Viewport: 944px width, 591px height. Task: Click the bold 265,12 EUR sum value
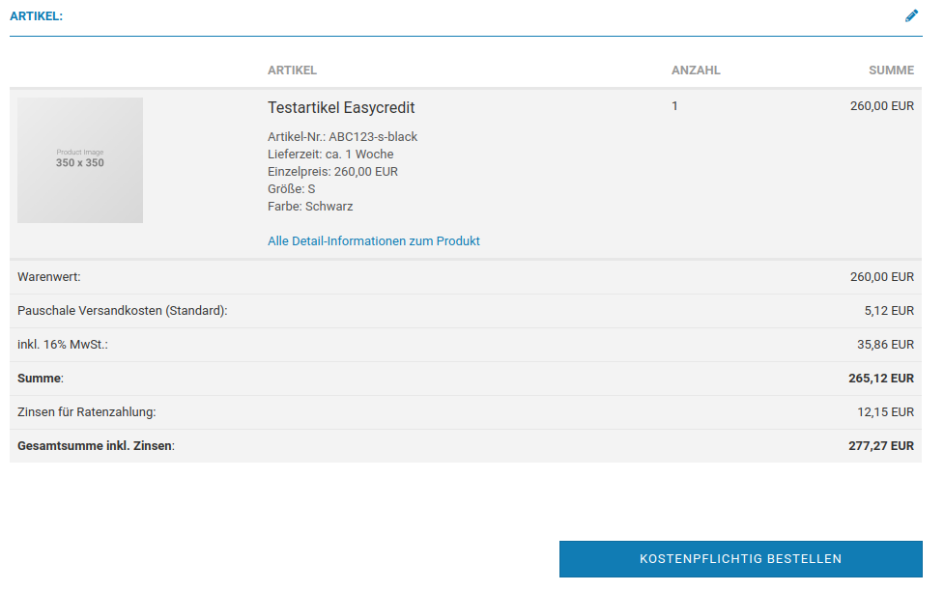pyautogui.click(x=880, y=379)
